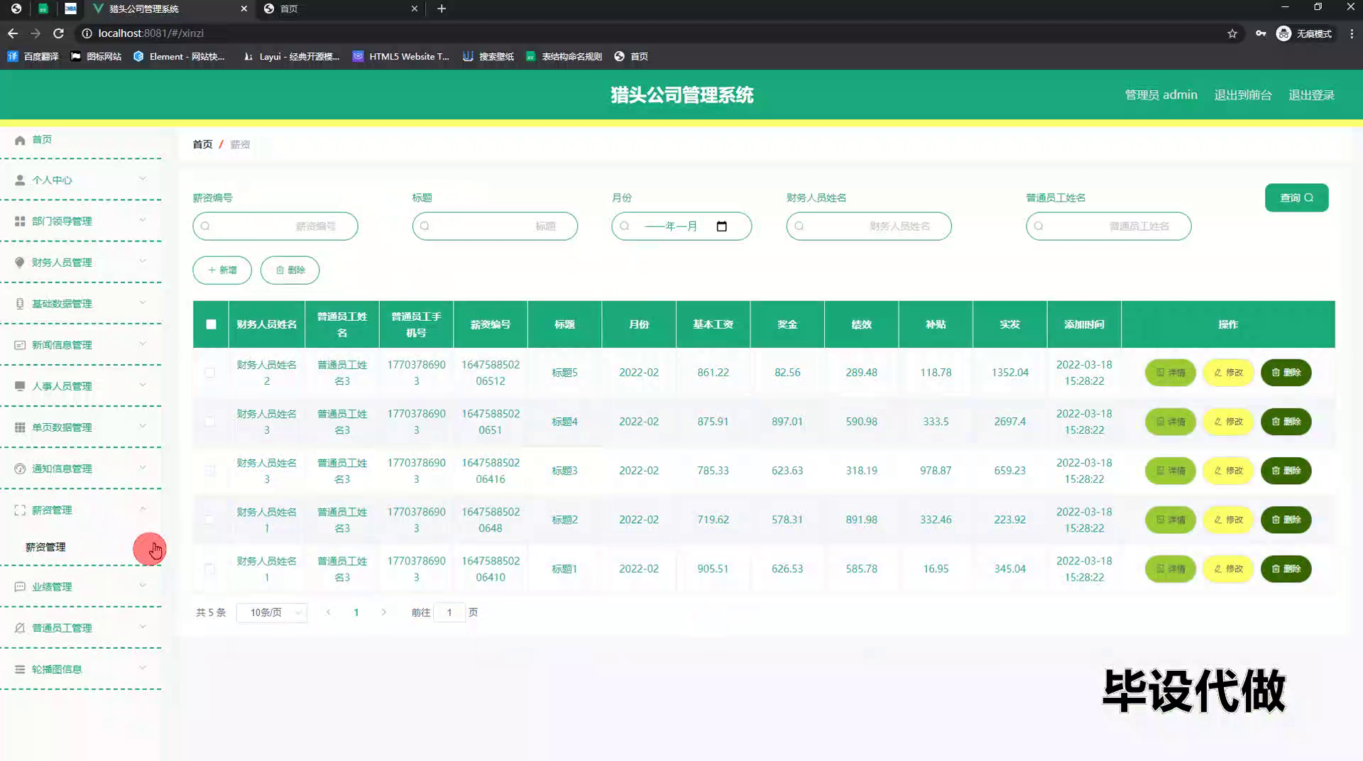
Task: Click the 前往 page number input
Action: (449, 613)
